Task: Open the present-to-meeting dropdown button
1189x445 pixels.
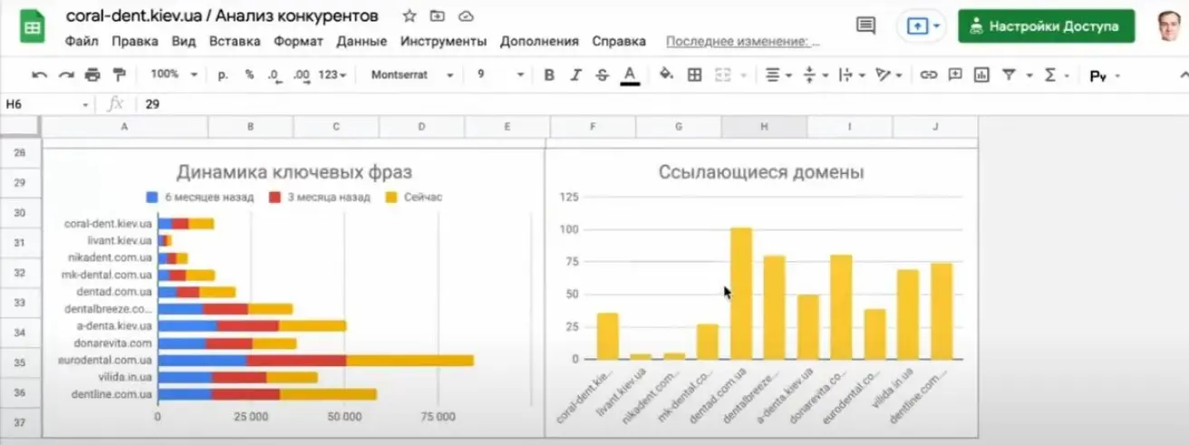Action: pyautogui.click(x=936, y=25)
